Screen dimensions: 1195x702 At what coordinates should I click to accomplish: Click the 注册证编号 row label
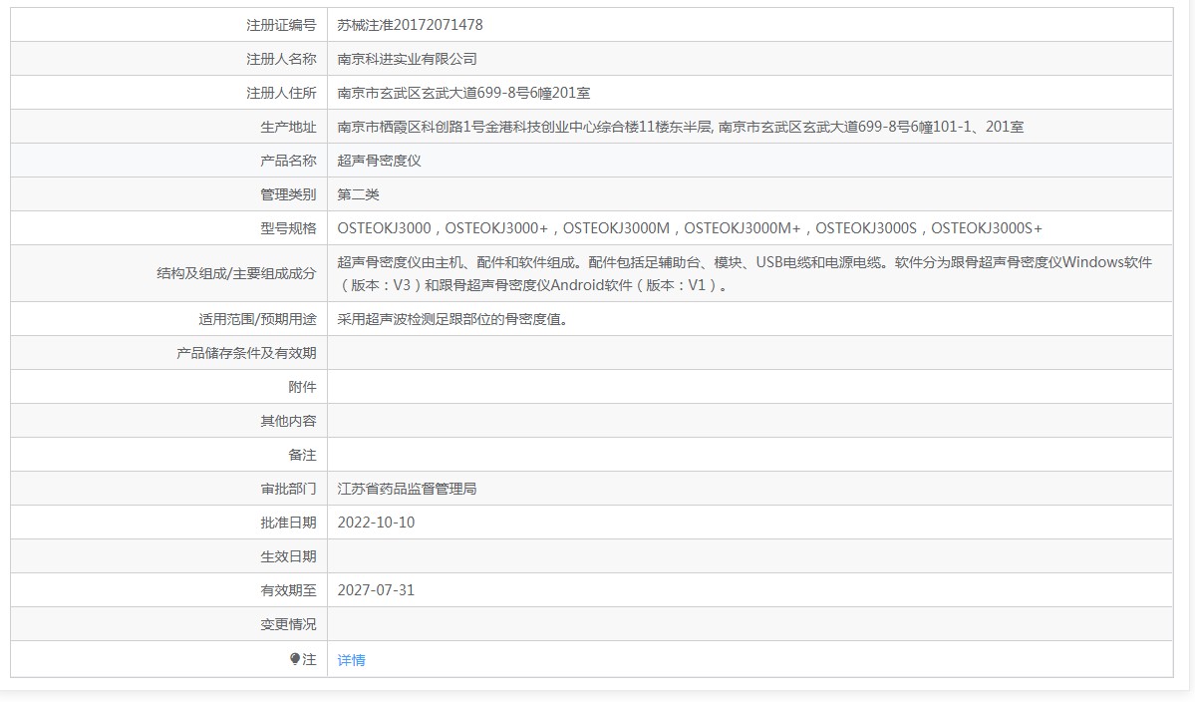pos(280,25)
